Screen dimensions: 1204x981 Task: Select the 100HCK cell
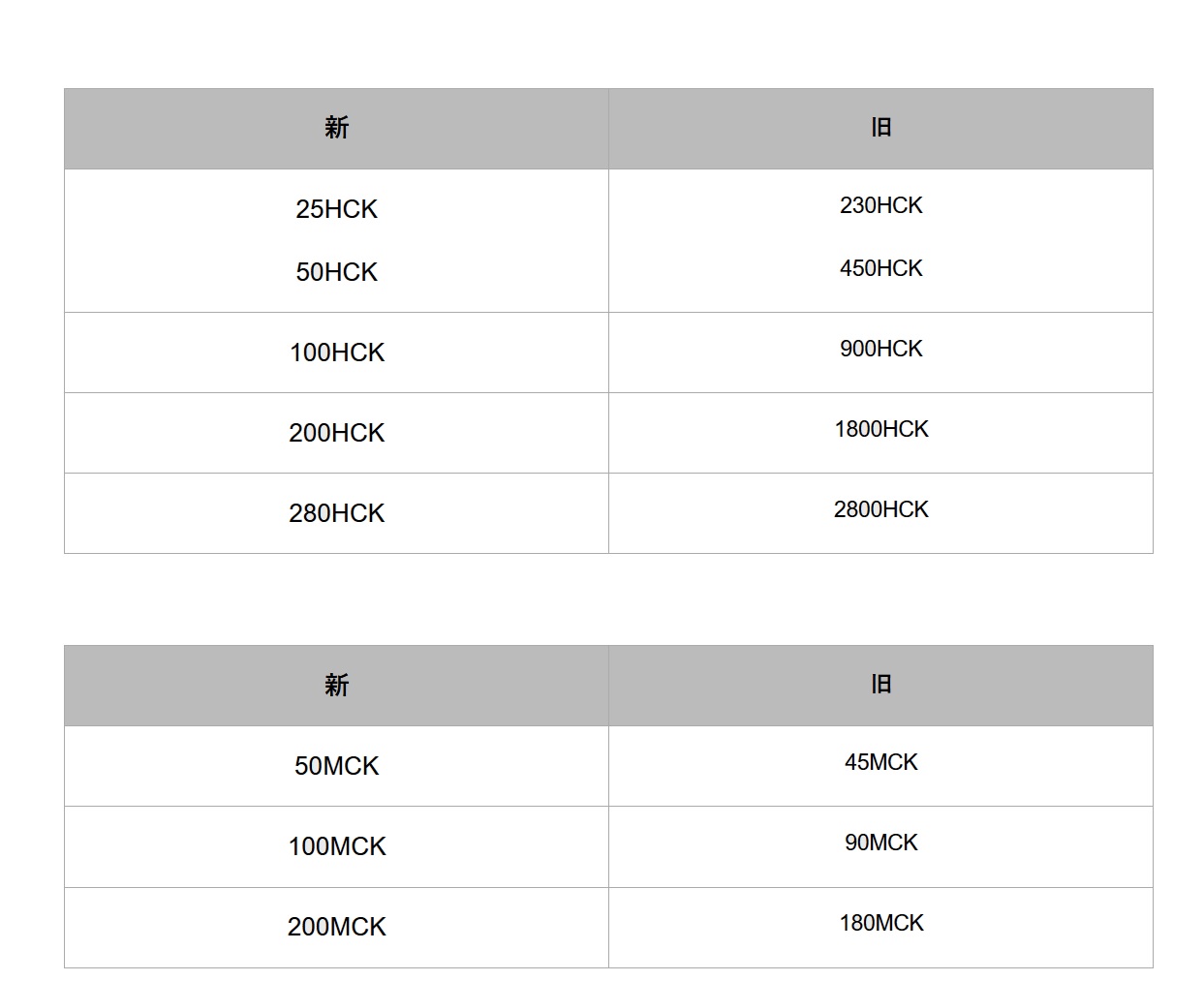point(336,353)
